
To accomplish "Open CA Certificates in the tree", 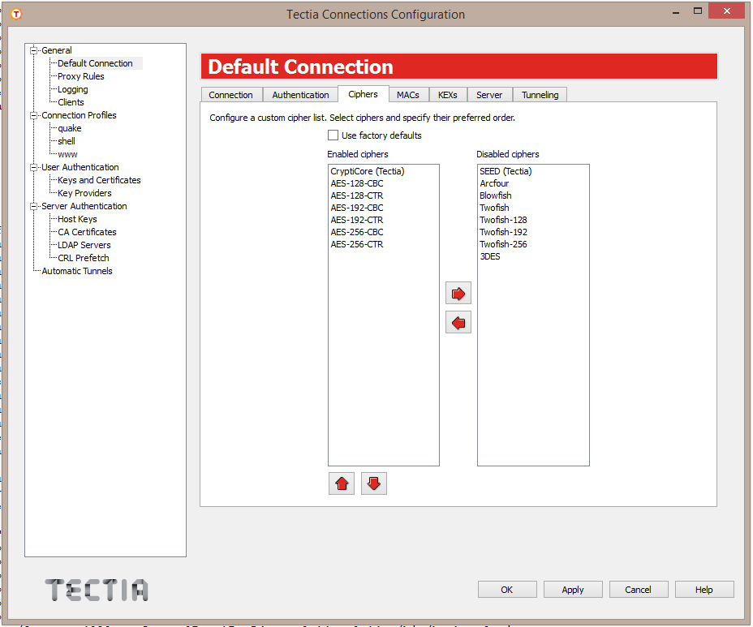I will [87, 232].
